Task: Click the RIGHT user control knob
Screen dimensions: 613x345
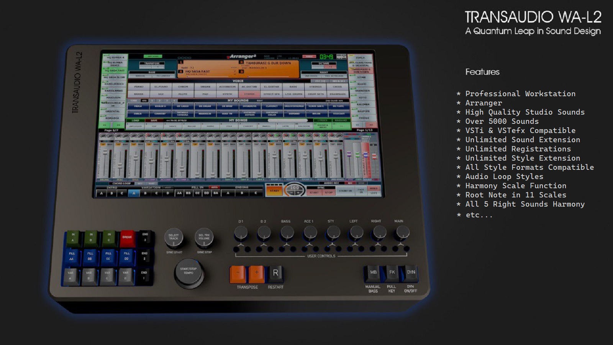Action: pyautogui.click(x=379, y=232)
